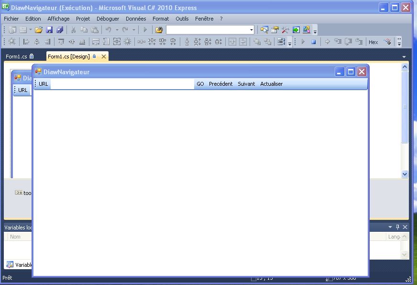Click the URL text field in DiawNavigateur
Screen dimensions: 417x285
pyautogui.click(x=122, y=84)
